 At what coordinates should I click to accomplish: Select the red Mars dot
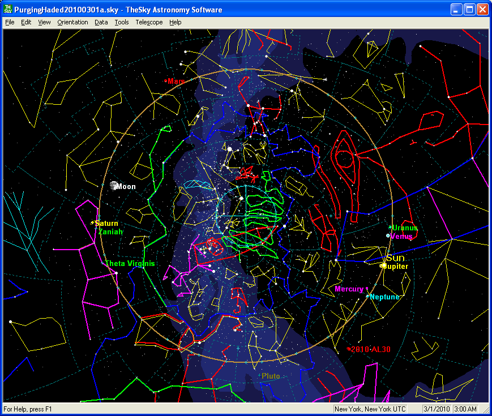(x=165, y=81)
